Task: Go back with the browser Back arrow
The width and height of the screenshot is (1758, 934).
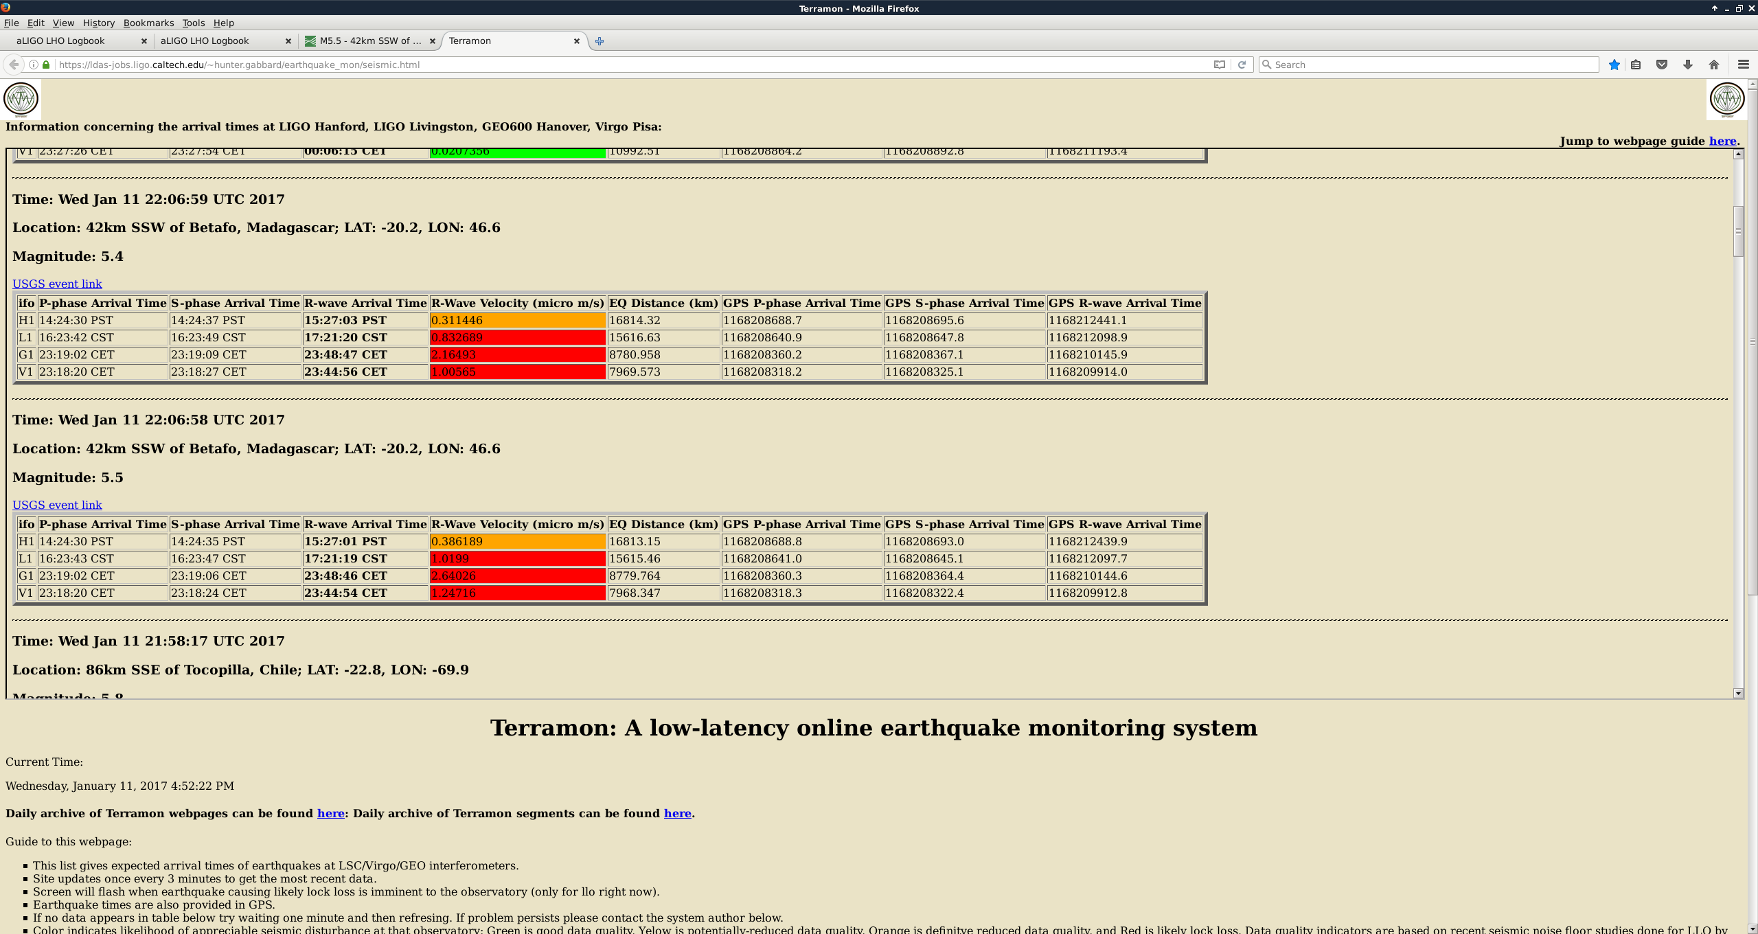Action: point(13,65)
